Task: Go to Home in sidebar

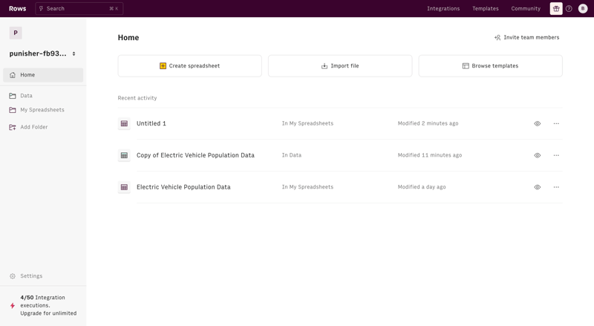Action: point(43,75)
